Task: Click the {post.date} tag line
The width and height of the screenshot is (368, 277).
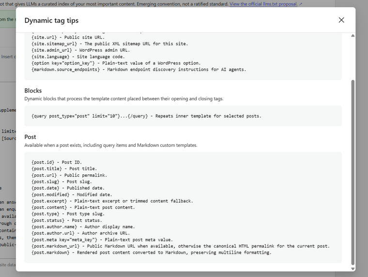Action: click(68, 188)
